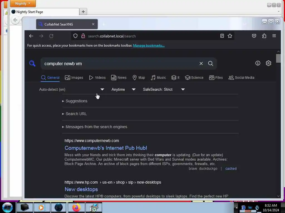The height and width of the screenshot is (213, 285).
Task: Show hidden system tray icons
Action: 237,208
